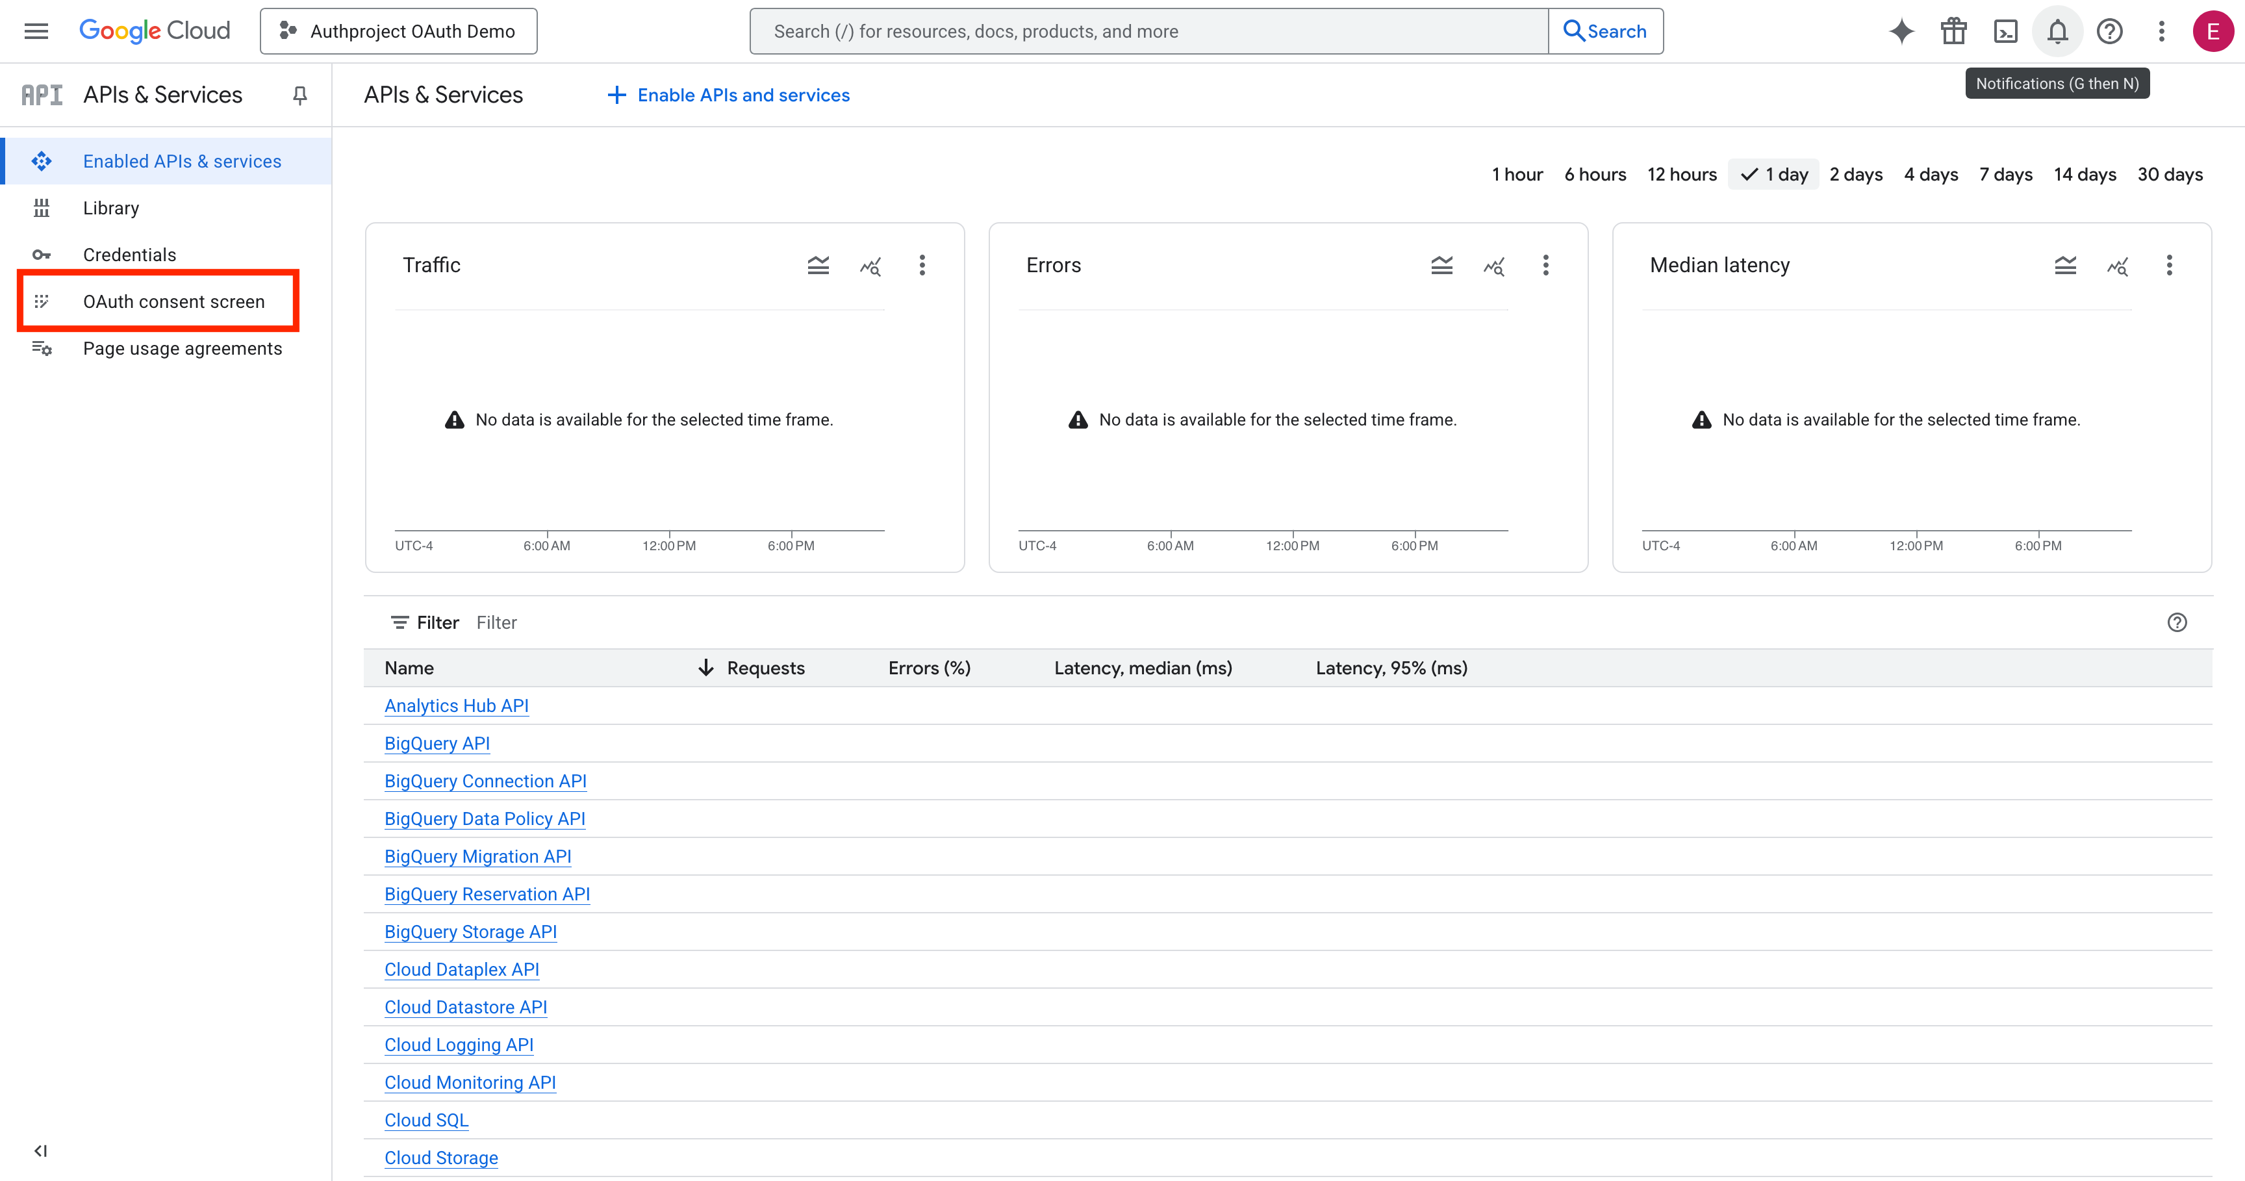Open the Notifications bell
This screenshot has width=2245, height=1181.
tap(2058, 31)
